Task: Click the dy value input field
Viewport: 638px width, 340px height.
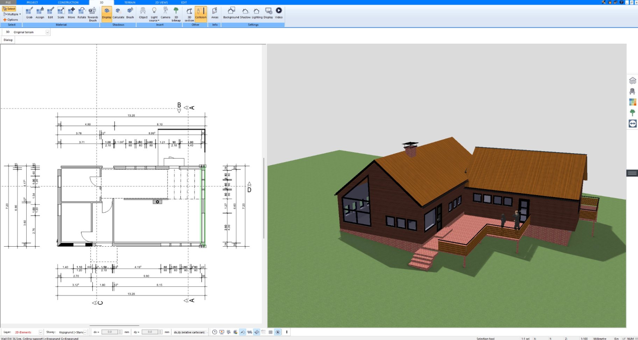Action: click(x=150, y=332)
